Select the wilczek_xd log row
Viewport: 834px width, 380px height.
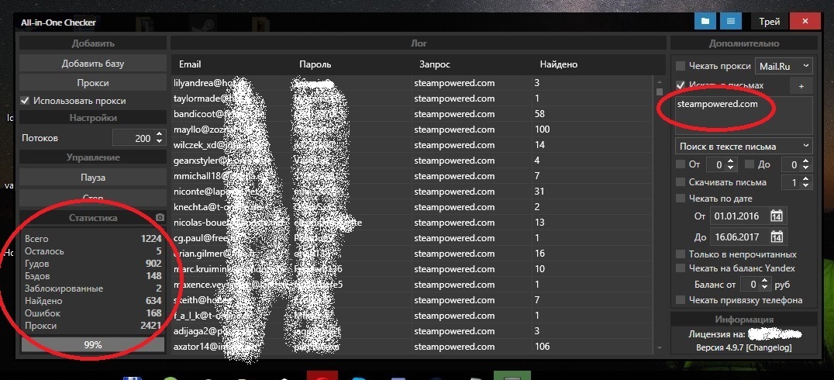tap(412, 145)
